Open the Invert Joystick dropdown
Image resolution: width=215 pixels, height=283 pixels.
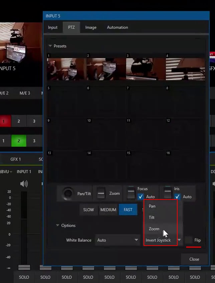point(163,240)
